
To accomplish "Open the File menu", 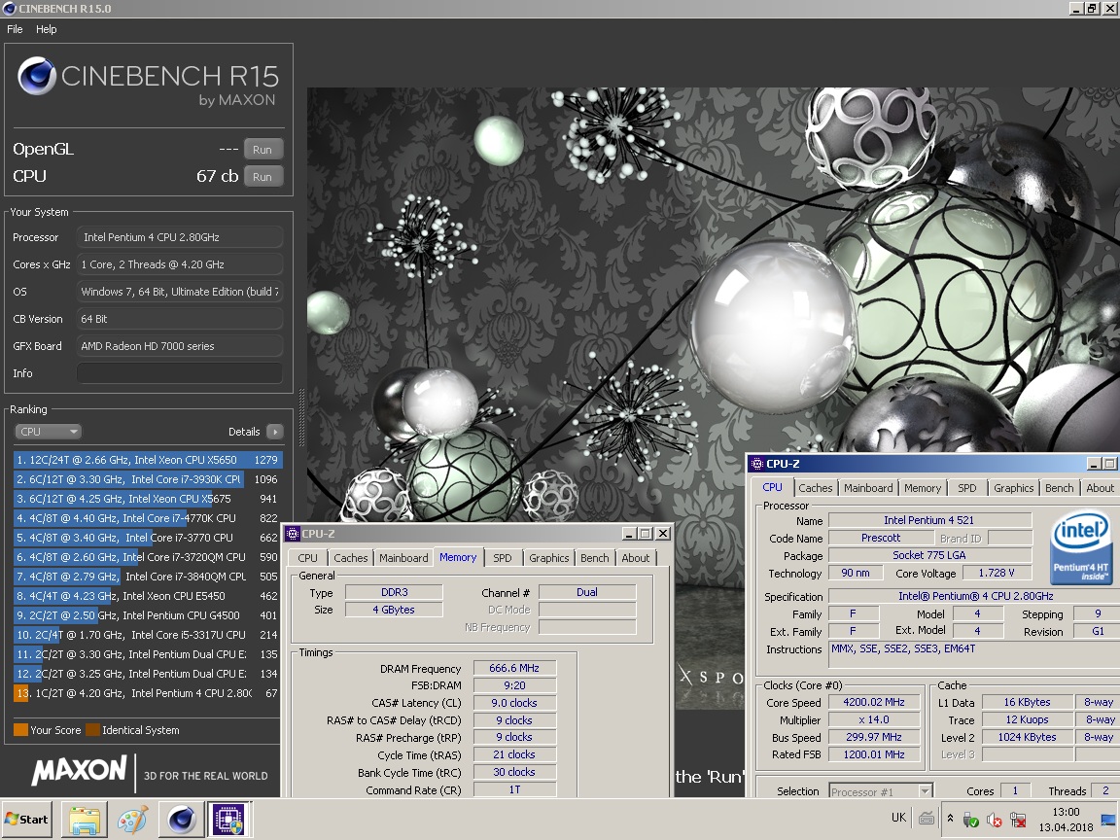I will point(15,29).
